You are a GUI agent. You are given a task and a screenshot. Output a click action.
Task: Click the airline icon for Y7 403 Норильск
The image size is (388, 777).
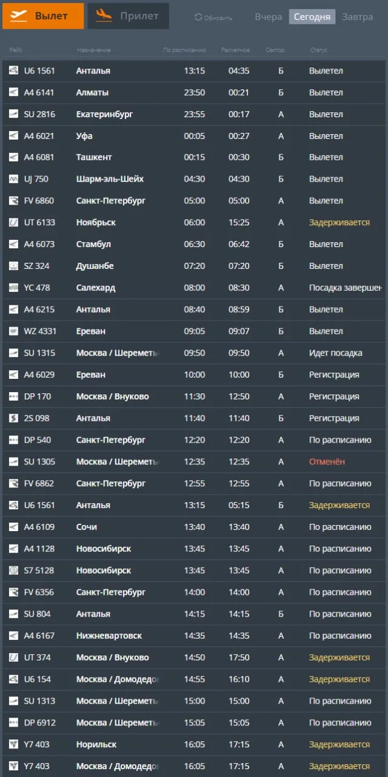tap(13, 744)
